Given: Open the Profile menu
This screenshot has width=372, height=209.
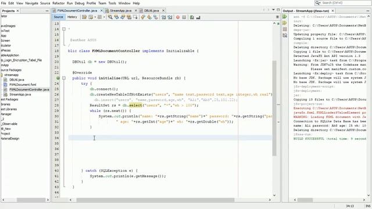Looking at the screenshot, I should (91, 3).
